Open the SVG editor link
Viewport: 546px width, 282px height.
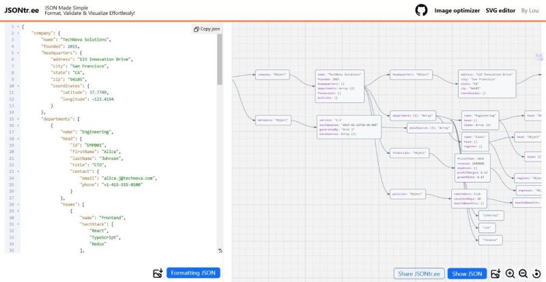click(500, 10)
